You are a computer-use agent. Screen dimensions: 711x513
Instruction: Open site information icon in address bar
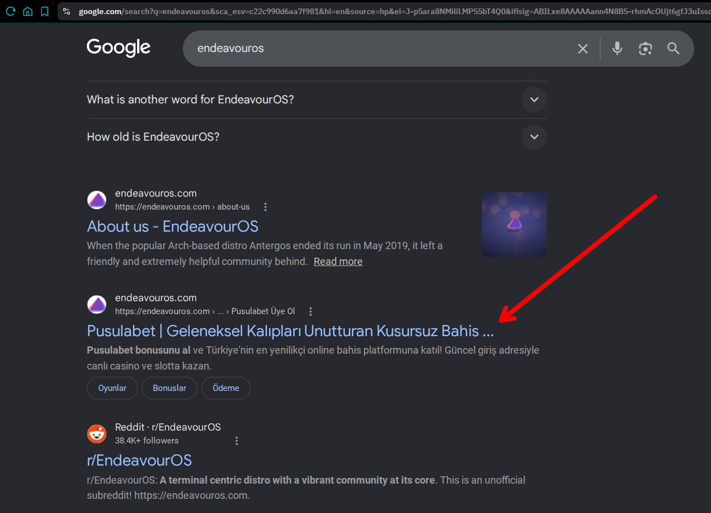pos(67,11)
